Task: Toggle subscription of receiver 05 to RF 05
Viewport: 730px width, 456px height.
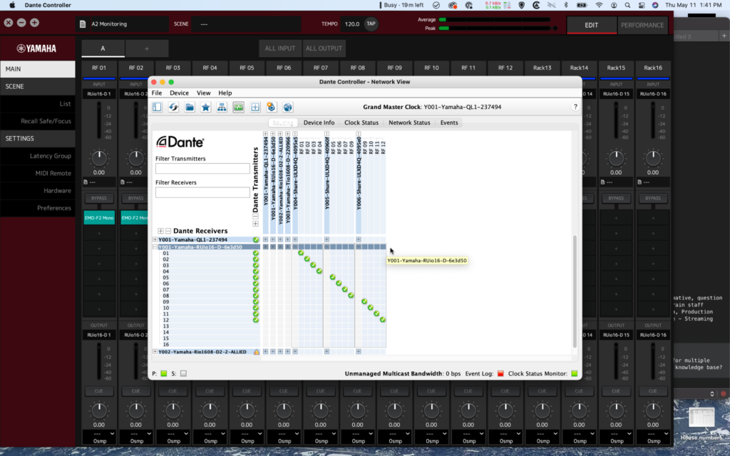Action: point(332,277)
